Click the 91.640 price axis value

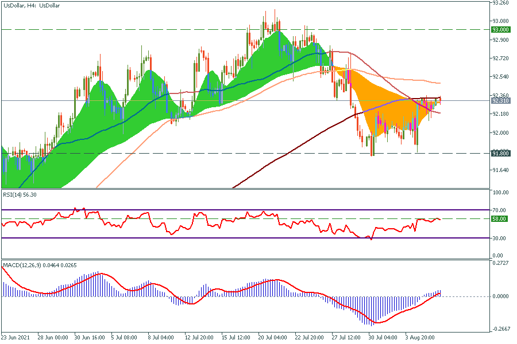coord(500,170)
